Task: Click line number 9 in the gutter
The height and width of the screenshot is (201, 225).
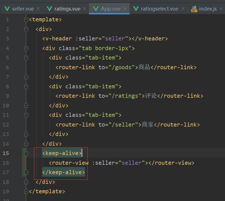Action: [x=7, y=96]
